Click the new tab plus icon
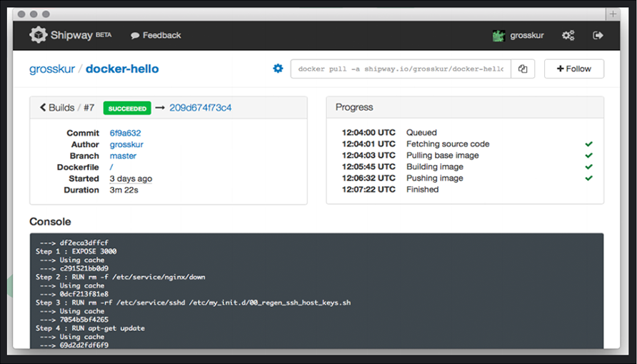 pyautogui.click(x=613, y=14)
